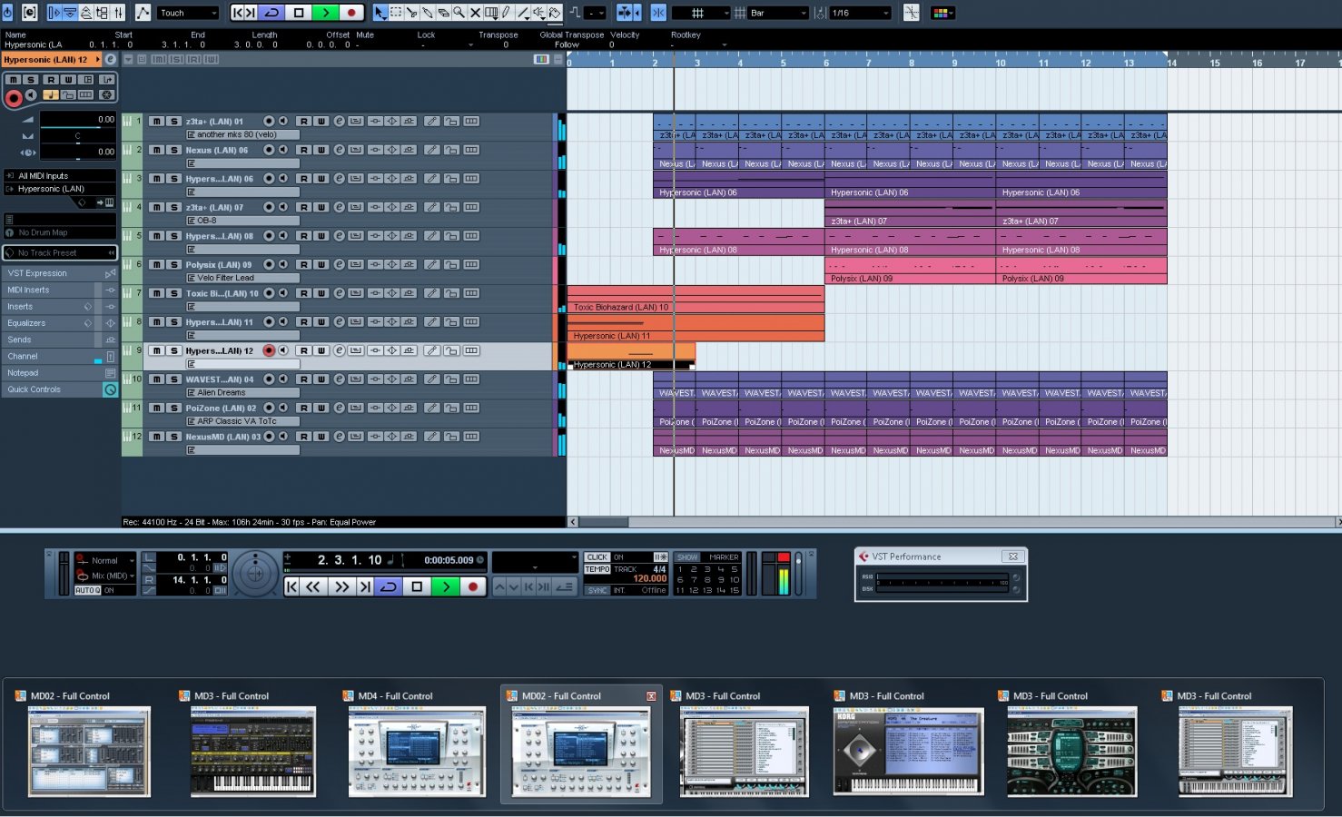1342x817 pixels.
Task: Mute the z3ta+ (LAN) 01 track
Action: tap(157, 121)
